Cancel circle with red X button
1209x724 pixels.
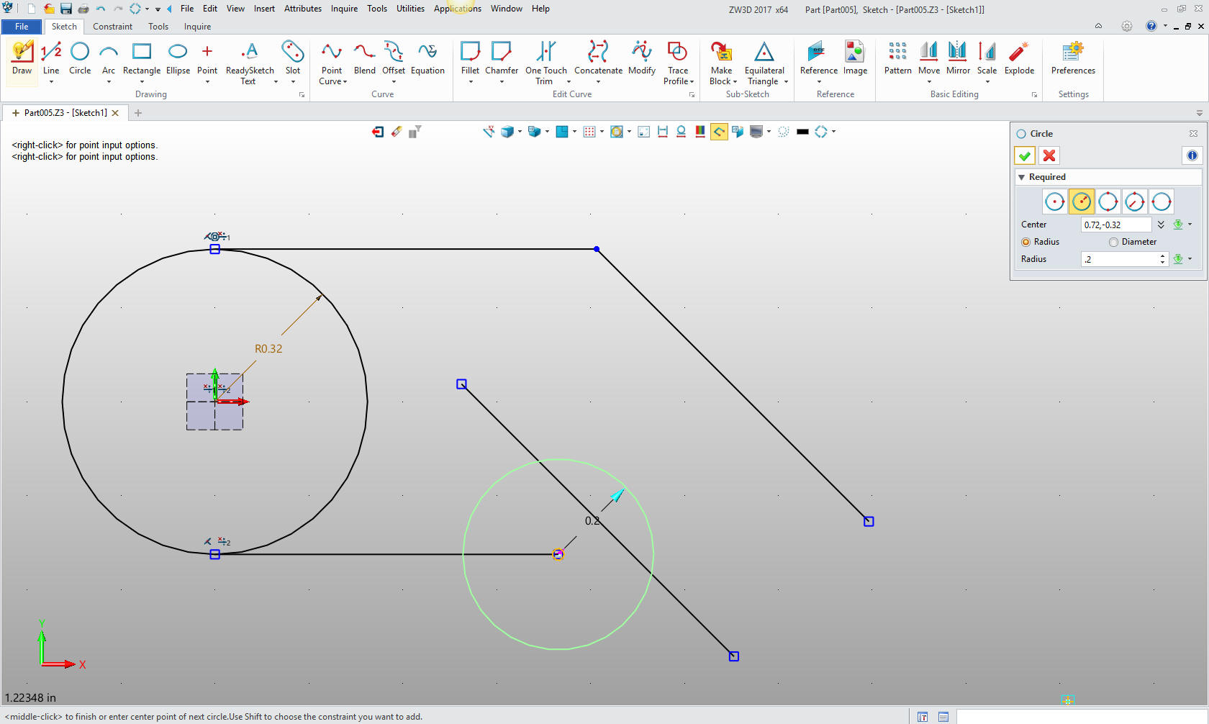(x=1049, y=155)
